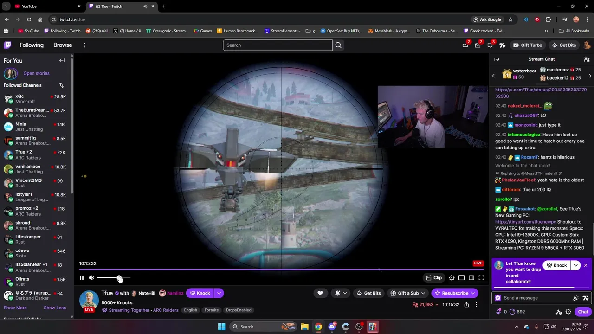Click the Clip button on the player

(434, 278)
